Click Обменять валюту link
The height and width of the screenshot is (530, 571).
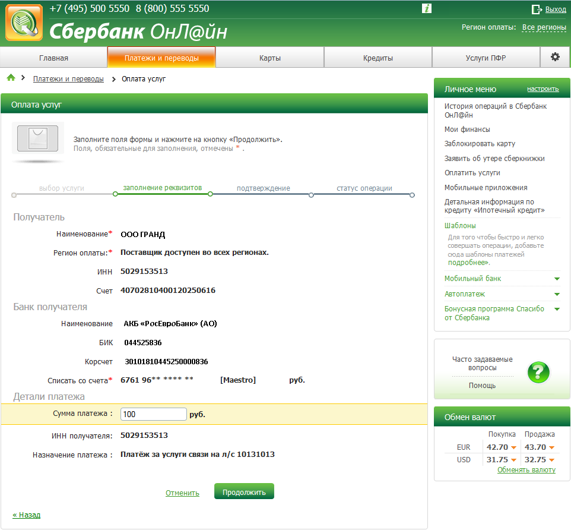[x=526, y=470]
